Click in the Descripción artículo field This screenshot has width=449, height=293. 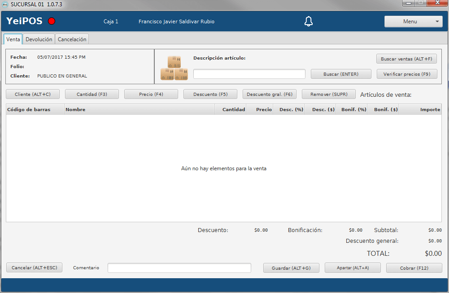[249, 74]
